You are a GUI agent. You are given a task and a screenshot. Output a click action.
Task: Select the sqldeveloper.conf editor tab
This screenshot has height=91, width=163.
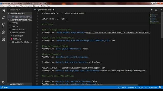44,10
